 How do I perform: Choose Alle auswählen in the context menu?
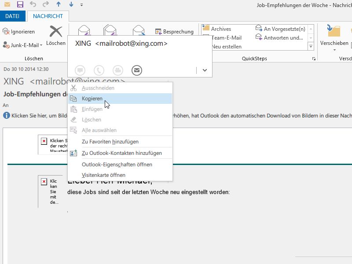click(120, 130)
